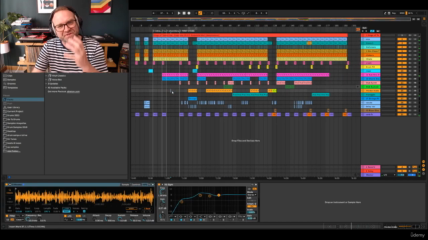Select Packs in browser Places

23,99
